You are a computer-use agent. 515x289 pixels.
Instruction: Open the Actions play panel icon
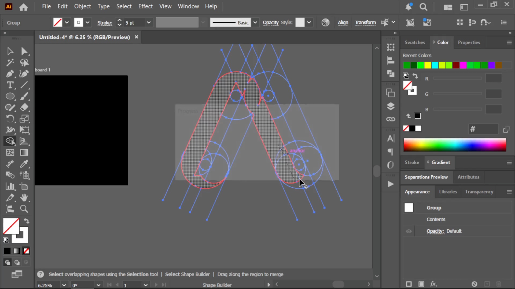[x=391, y=184]
